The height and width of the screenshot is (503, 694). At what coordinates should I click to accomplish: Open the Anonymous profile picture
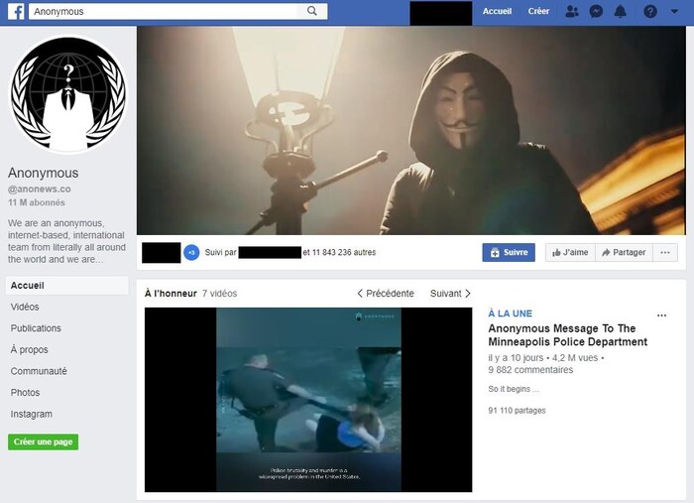coord(68,94)
